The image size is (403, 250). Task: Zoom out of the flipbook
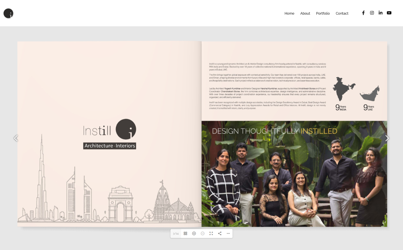(202, 234)
